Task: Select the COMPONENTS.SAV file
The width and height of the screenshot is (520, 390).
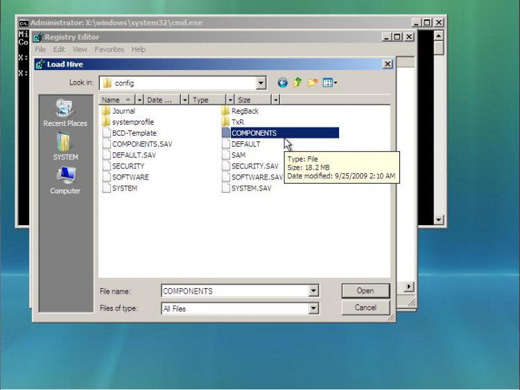Action: click(137, 144)
